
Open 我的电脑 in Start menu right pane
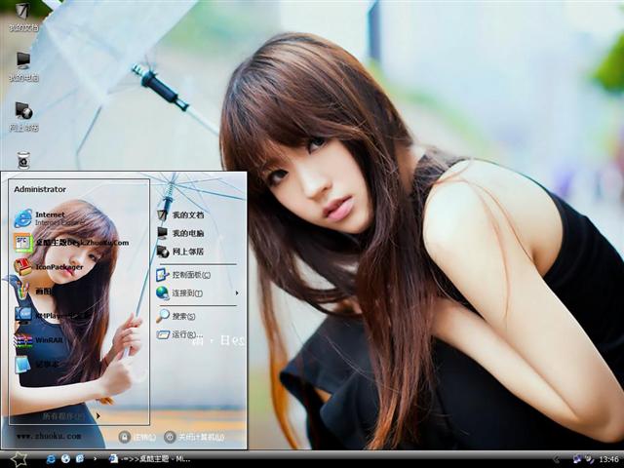tap(180, 233)
